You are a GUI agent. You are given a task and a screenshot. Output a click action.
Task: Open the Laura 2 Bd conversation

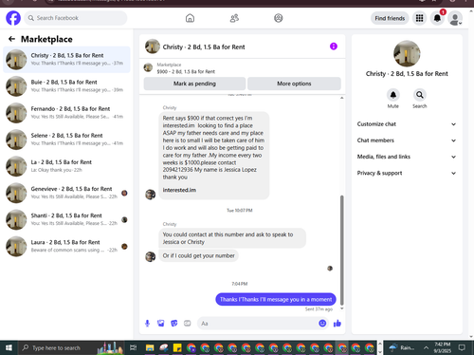(x=66, y=246)
